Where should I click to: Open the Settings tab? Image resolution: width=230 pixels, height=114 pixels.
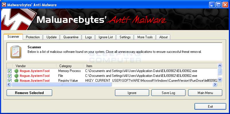click(x=125, y=37)
